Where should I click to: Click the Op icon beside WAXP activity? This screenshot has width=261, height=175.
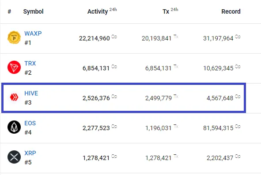click(114, 37)
